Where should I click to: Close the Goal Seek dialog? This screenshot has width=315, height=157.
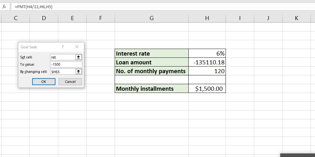coord(77,47)
